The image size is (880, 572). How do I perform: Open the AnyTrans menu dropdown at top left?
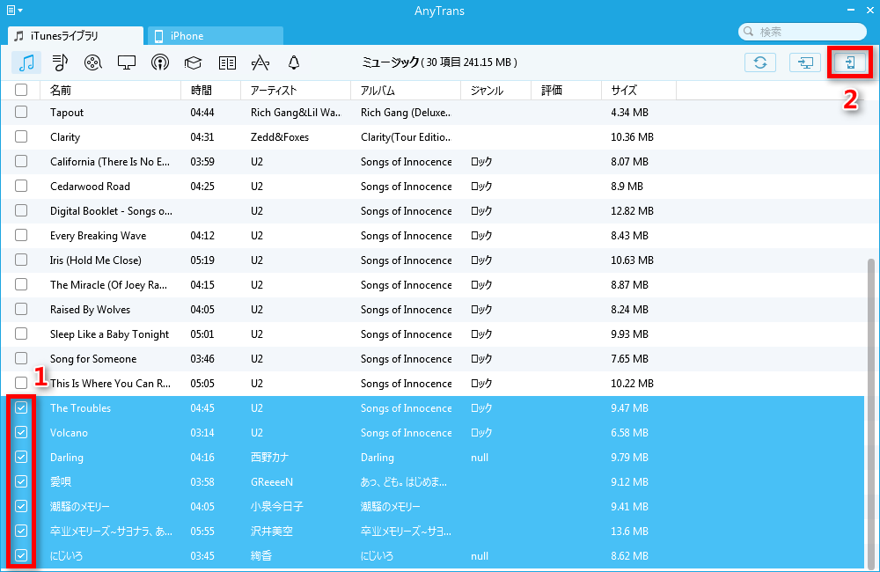(14, 10)
